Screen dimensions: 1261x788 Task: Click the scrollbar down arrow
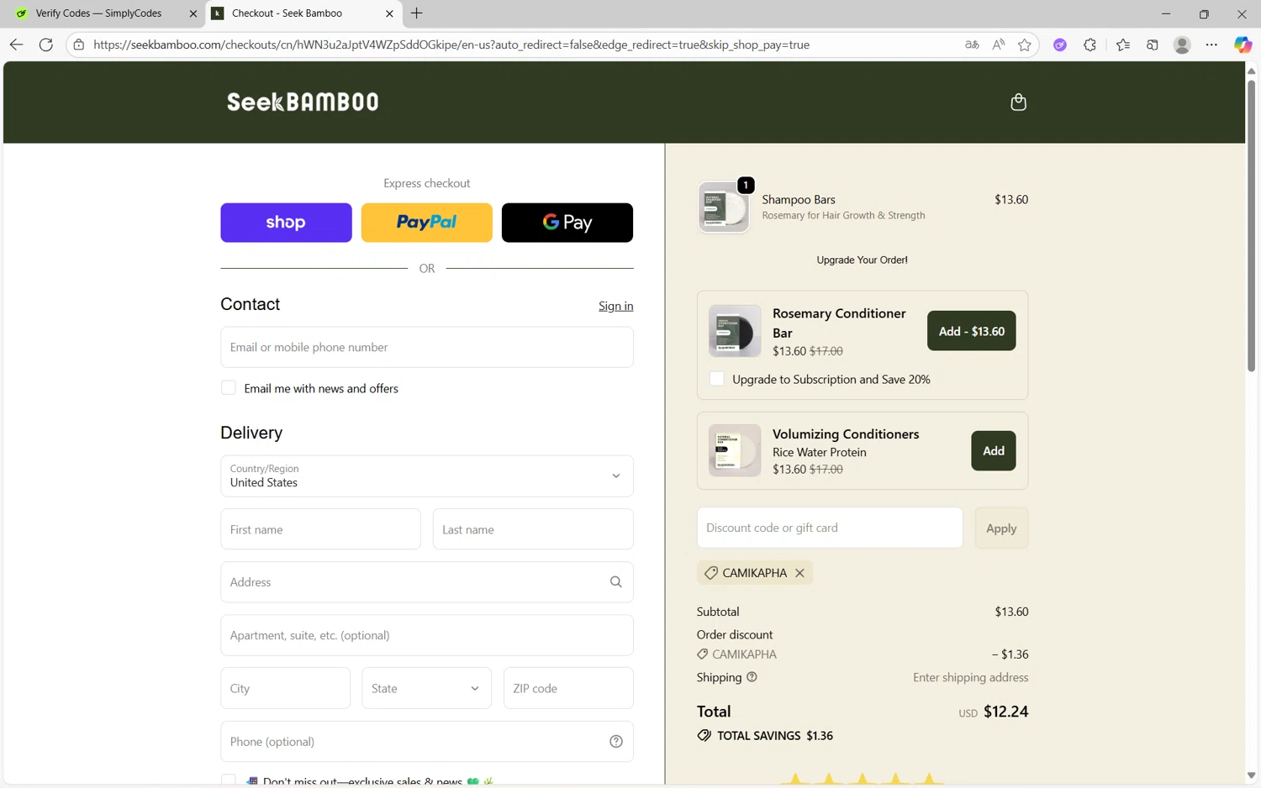click(1251, 775)
